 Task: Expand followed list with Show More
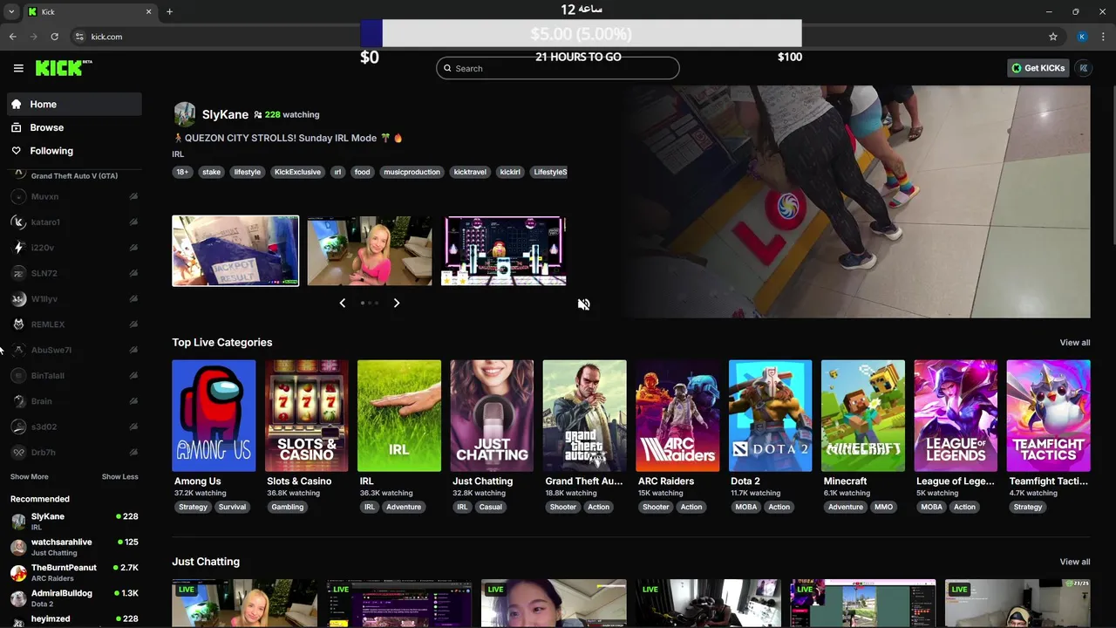click(x=30, y=477)
